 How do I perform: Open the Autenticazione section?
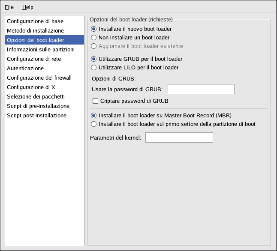coord(45,68)
